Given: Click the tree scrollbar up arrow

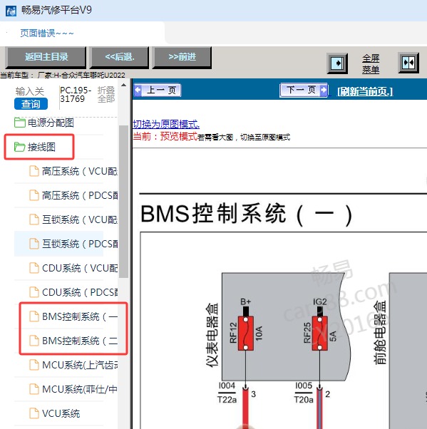Looking at the screenshot, I should (x=124, y=85).
